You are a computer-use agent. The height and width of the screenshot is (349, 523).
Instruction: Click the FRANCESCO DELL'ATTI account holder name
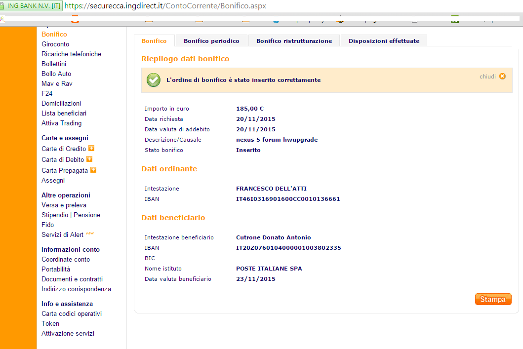click(x=271, y=189)
